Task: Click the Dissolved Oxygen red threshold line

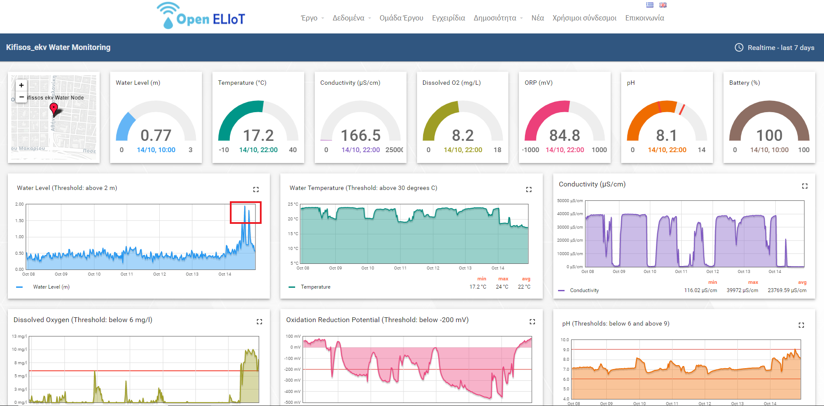Action: 144,371
